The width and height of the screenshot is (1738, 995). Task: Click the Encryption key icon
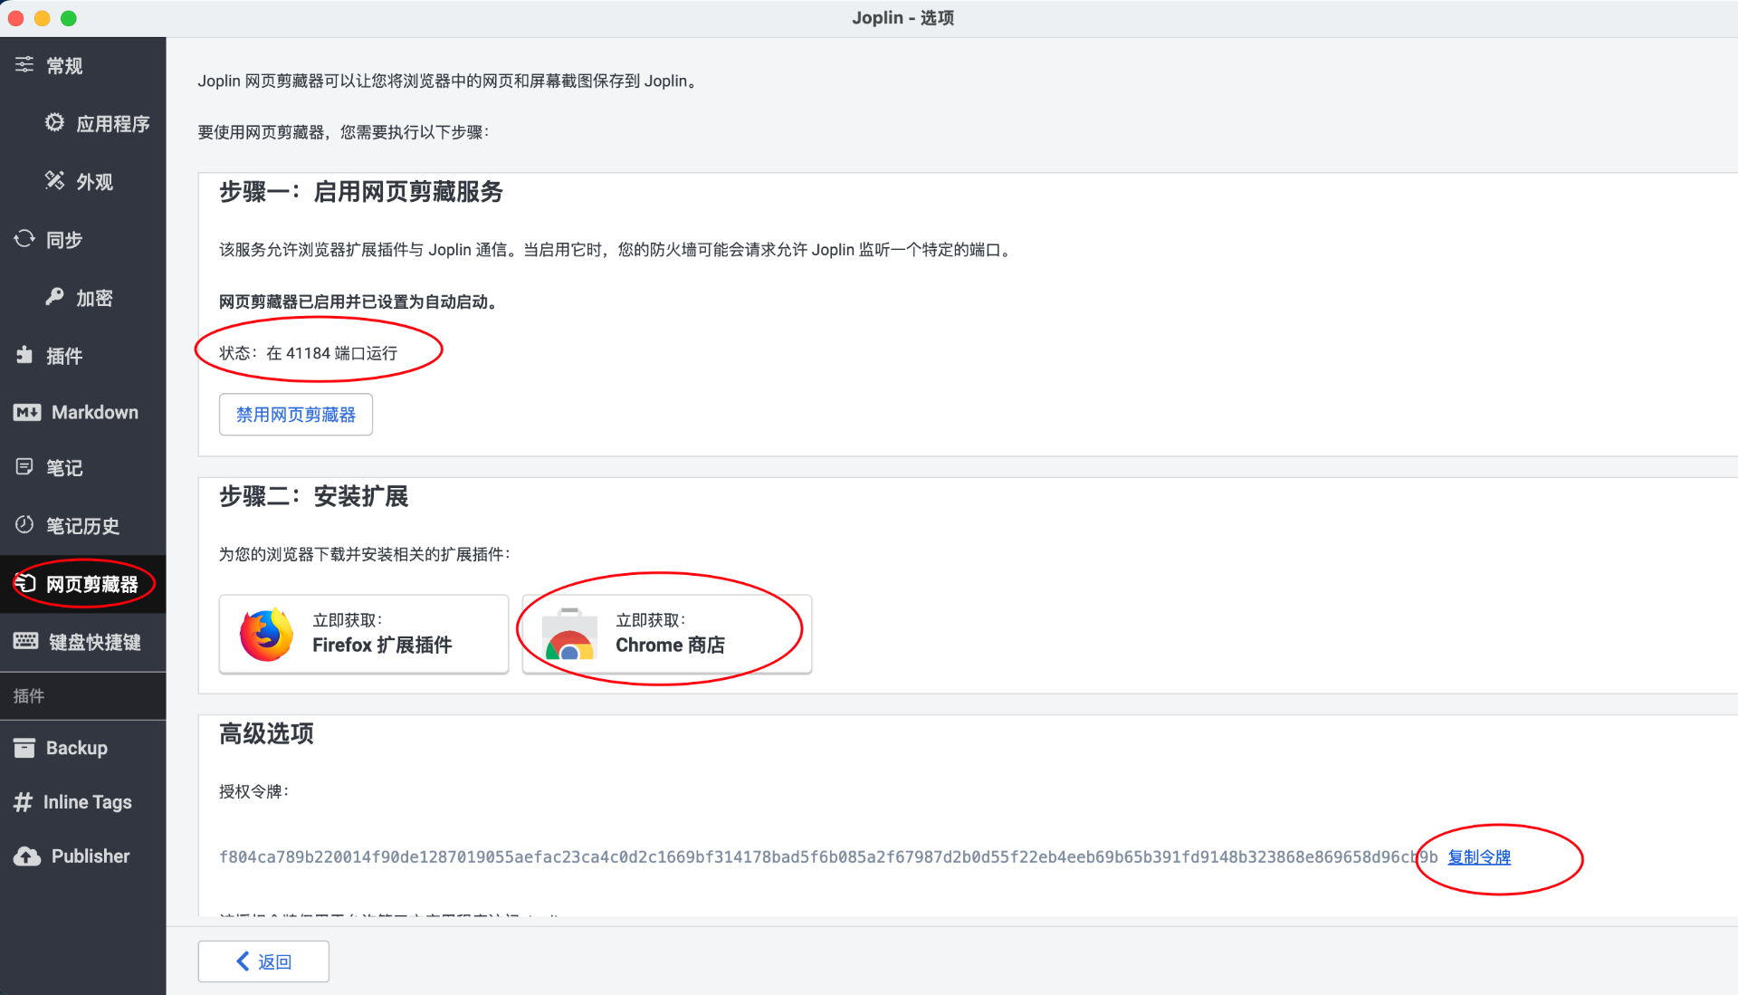(54, 297)
